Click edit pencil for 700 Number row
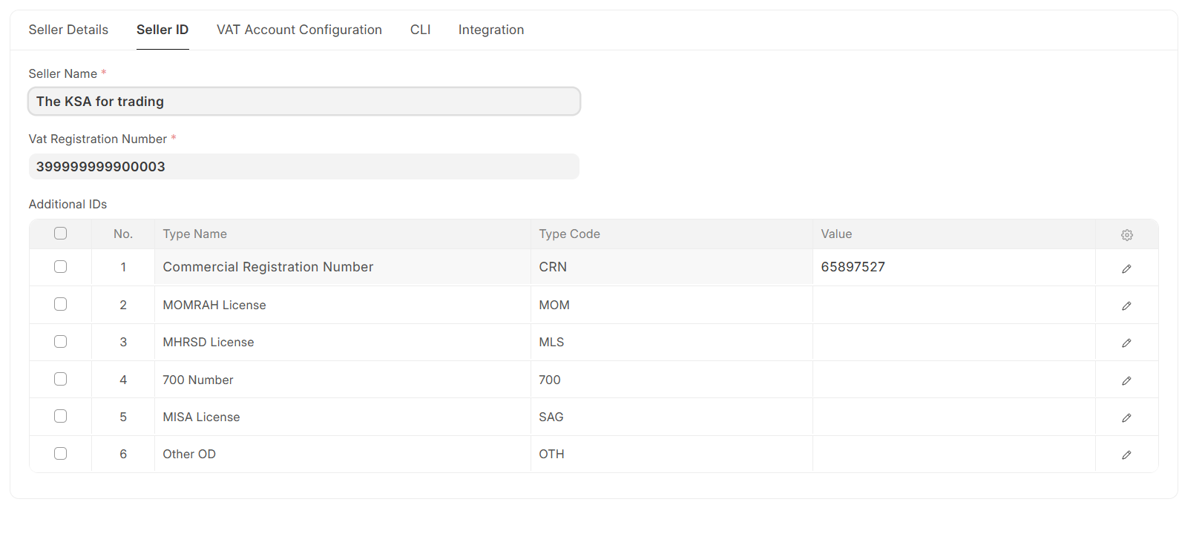Viewport: 1182px width, 545px height. coord(1126,380)
